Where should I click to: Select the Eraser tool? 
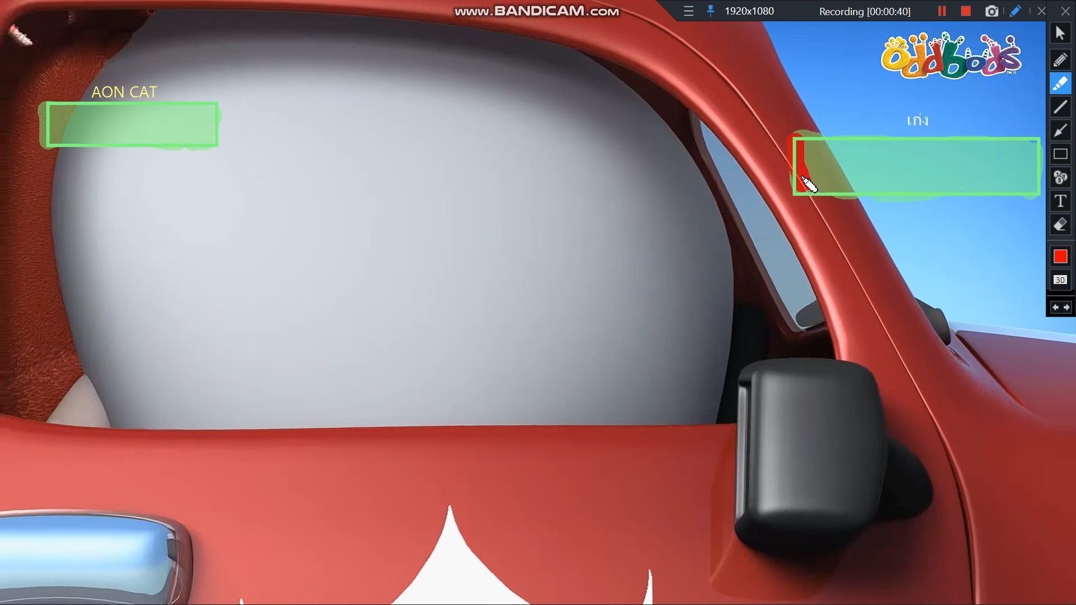coord(1060,225)
